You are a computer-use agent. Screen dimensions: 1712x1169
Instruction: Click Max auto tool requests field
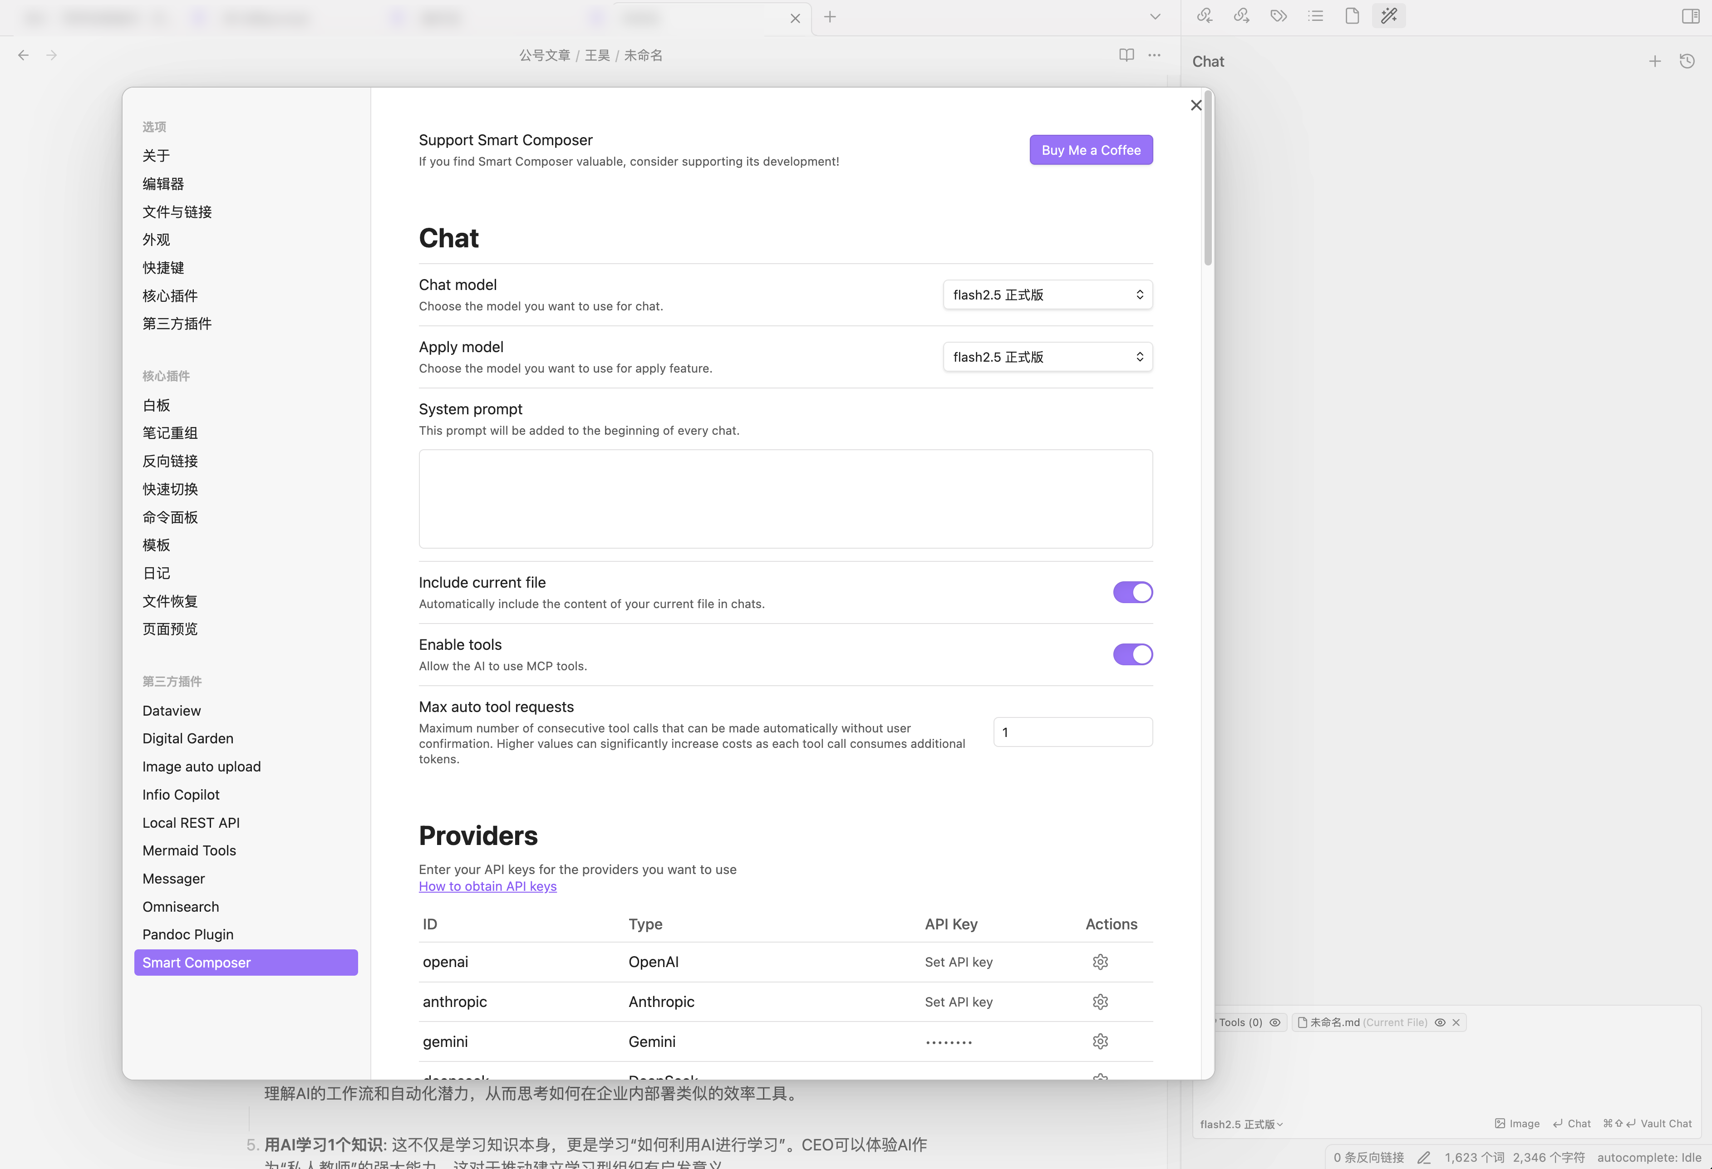point(1072,732)
